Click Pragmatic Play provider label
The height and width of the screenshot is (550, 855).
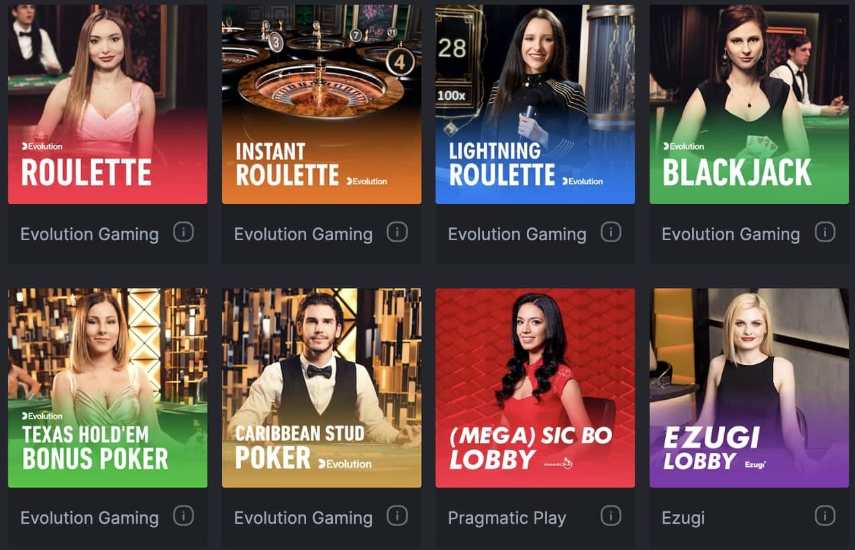click(507, 518)
